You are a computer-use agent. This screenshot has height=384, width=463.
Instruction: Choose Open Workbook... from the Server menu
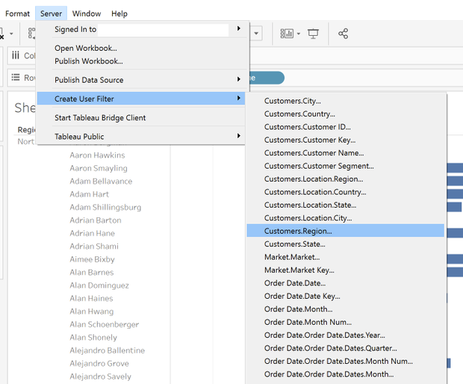86,49
